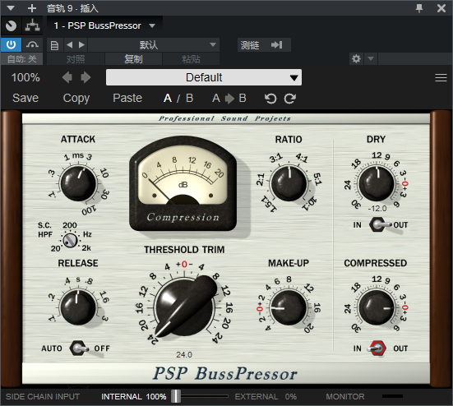Click the 粘贴 paste tab
Image resolution: width=453 pixels, height=406 pixels.
(191, 59)
